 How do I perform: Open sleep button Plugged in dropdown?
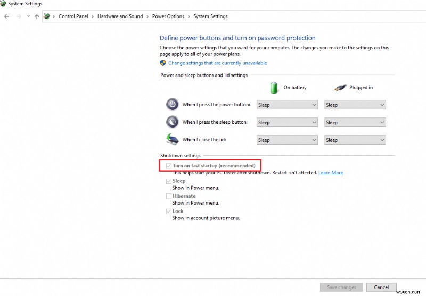pyautogui.click(x=355, y=122)
